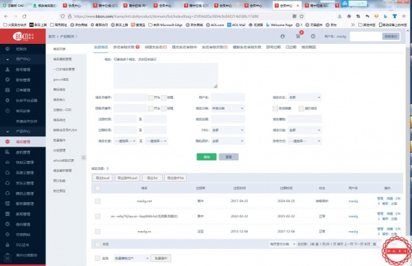Click the 服务器管理 sidebar icon
Image resolution: width=412 pixels, height=266 pixels.
8,204
